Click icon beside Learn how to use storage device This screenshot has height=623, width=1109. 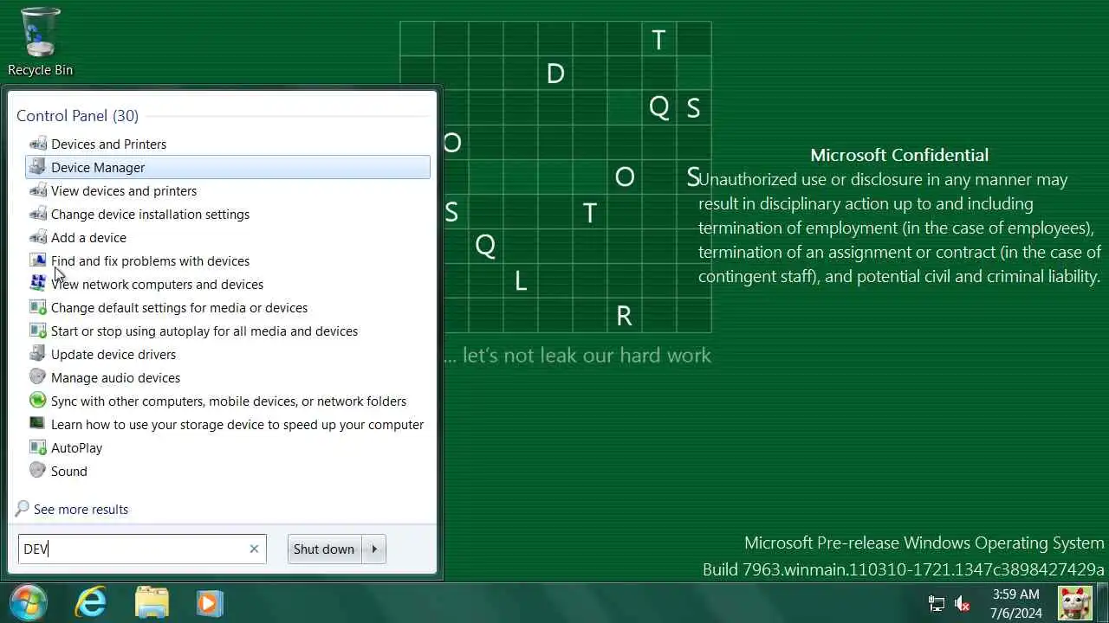pos(37,424)
